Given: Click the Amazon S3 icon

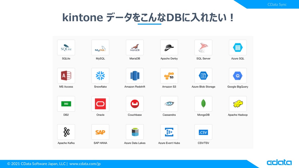Looking at the screenshot, I should (169, 76).
